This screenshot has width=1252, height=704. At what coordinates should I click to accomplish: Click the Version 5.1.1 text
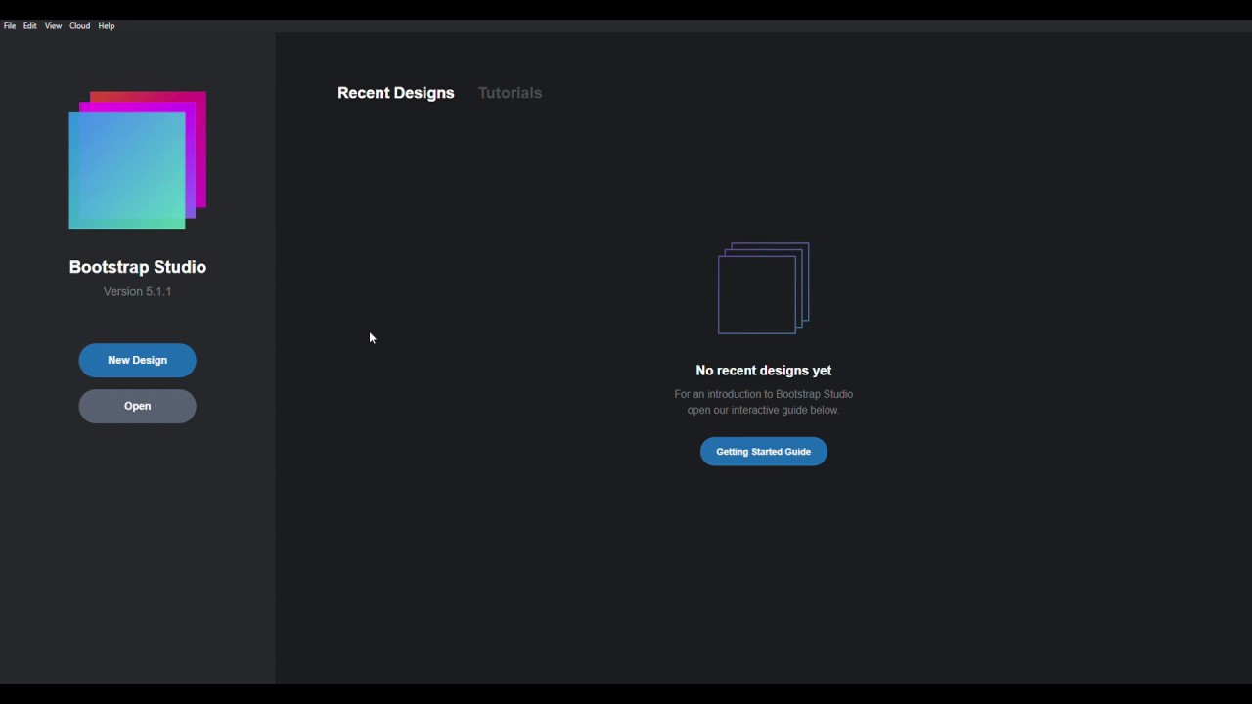(x=137, y=291)
